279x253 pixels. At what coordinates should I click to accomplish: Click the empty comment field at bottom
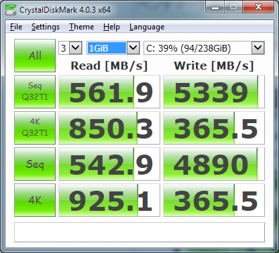coord(139,232)
